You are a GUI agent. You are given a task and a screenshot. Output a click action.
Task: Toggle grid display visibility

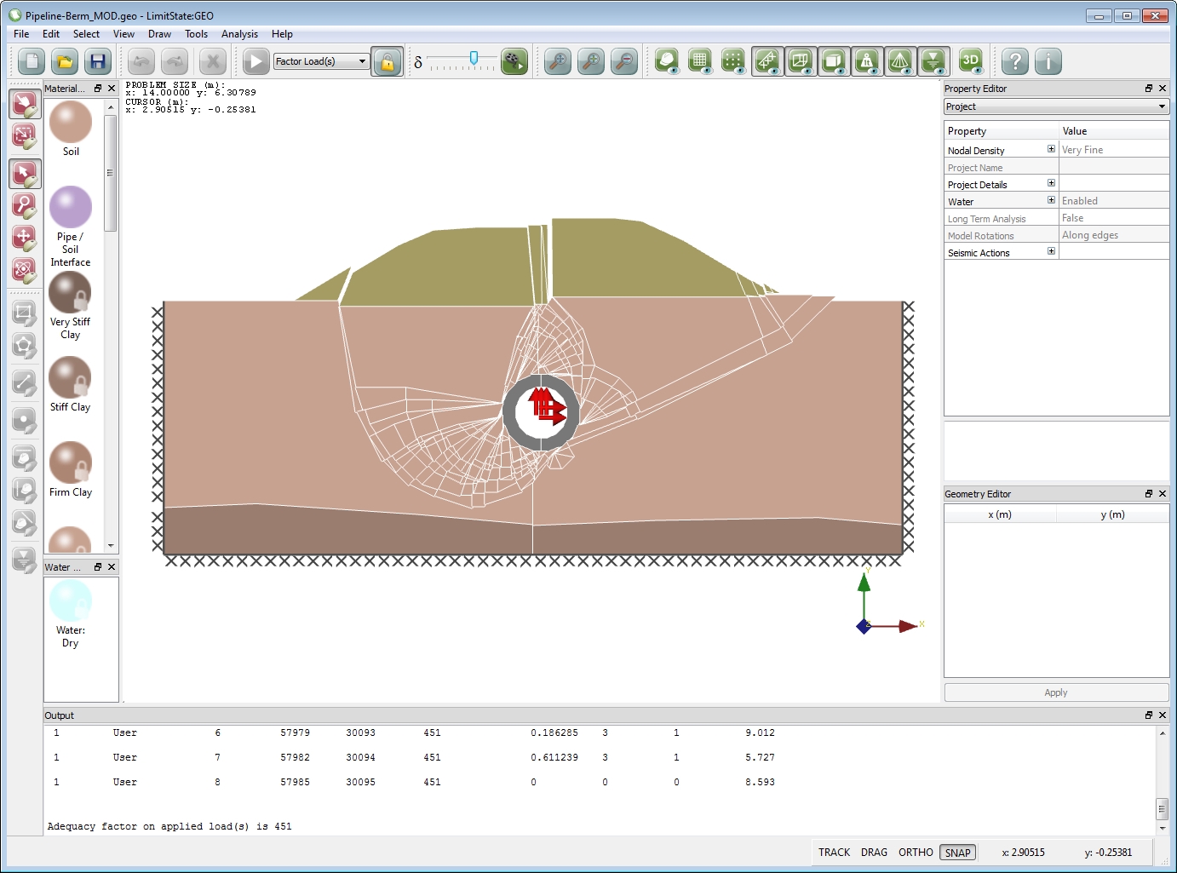700,60
